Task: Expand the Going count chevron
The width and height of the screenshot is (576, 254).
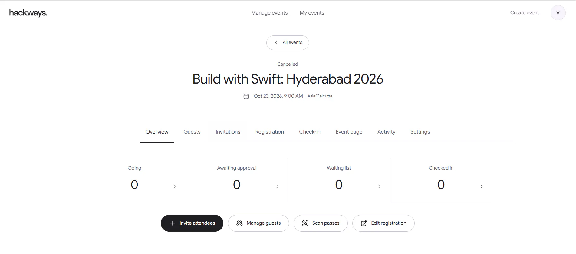Action: pos(175,186)
